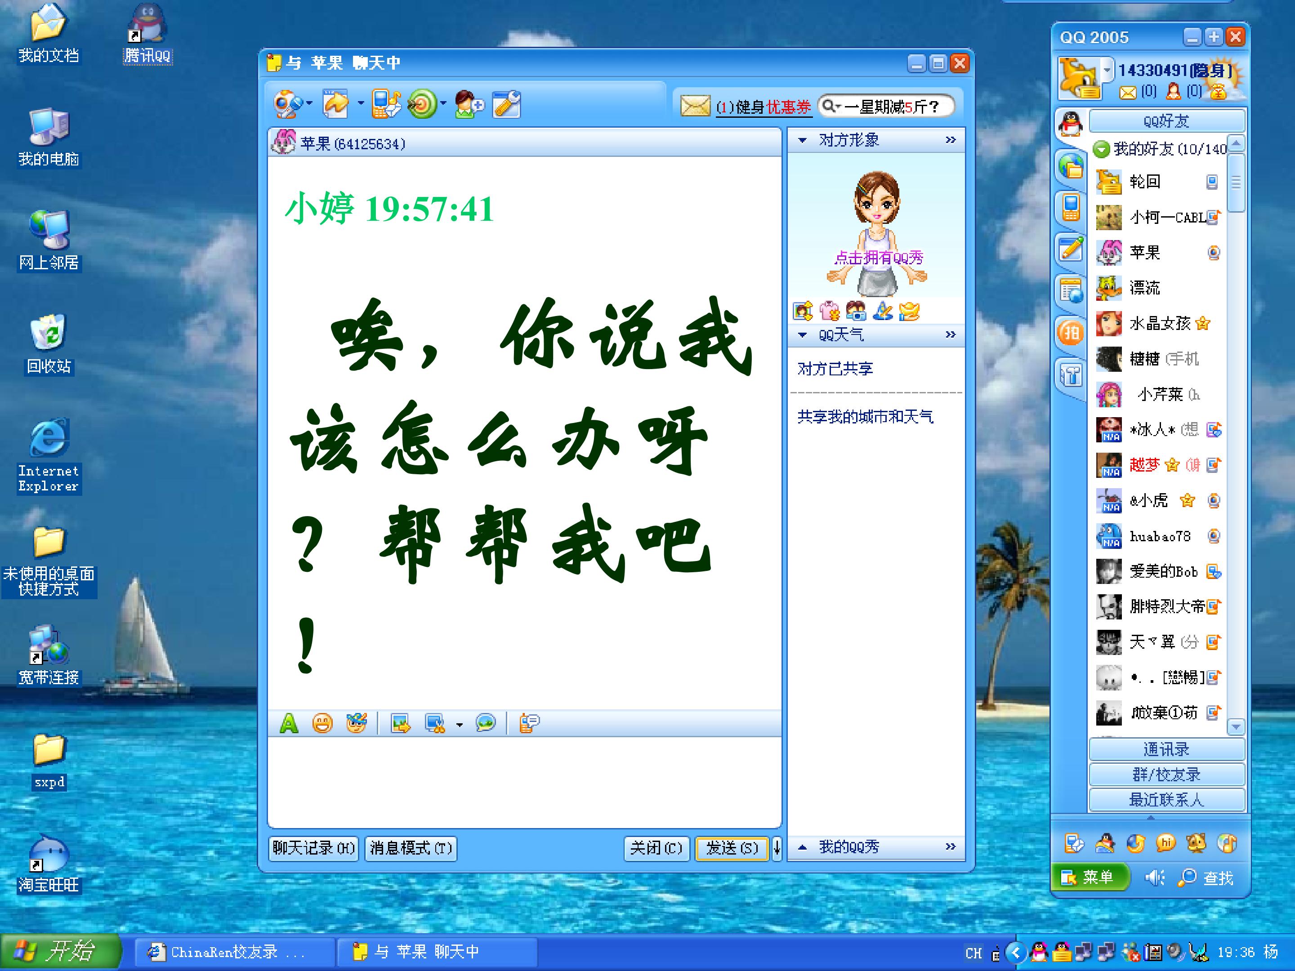Click the friend list scrollbar down arrow

coord(1236,727)
